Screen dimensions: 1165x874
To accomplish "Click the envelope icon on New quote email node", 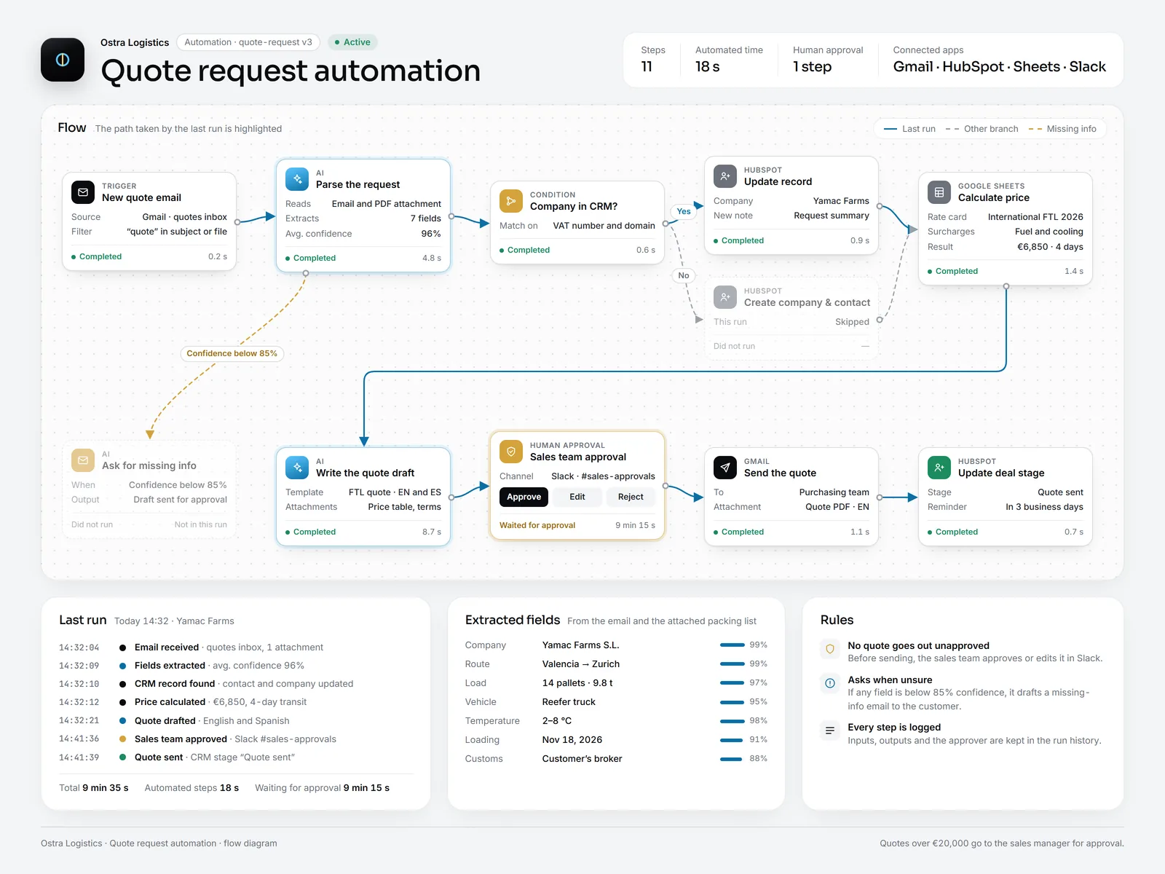I will [83, 192].
